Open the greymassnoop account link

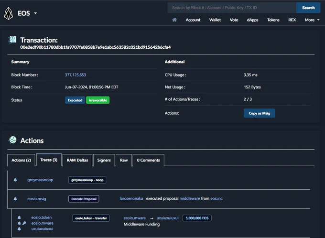(x=40, y=180)
